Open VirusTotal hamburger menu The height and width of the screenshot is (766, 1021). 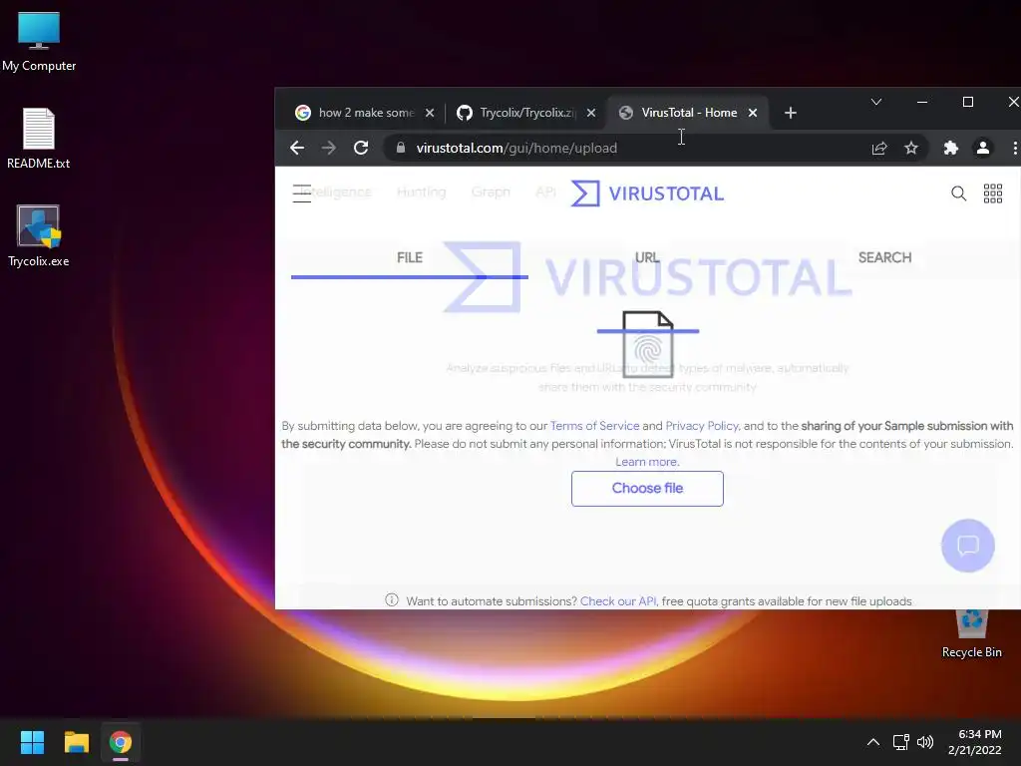302,193
